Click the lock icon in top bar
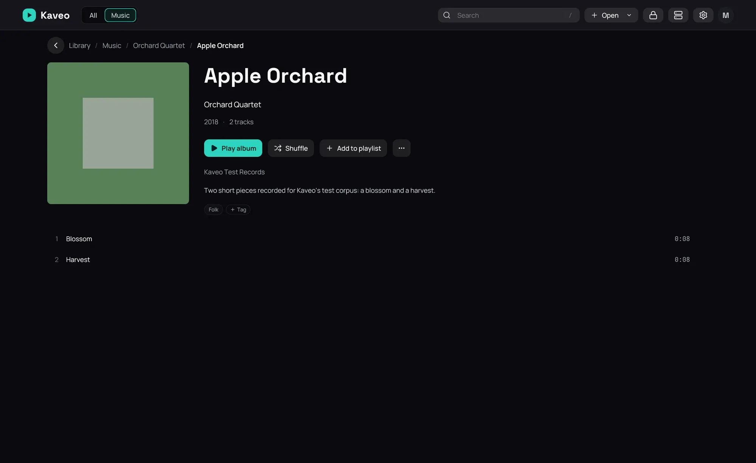Viewport: 756px width, 463px height. 653,15
